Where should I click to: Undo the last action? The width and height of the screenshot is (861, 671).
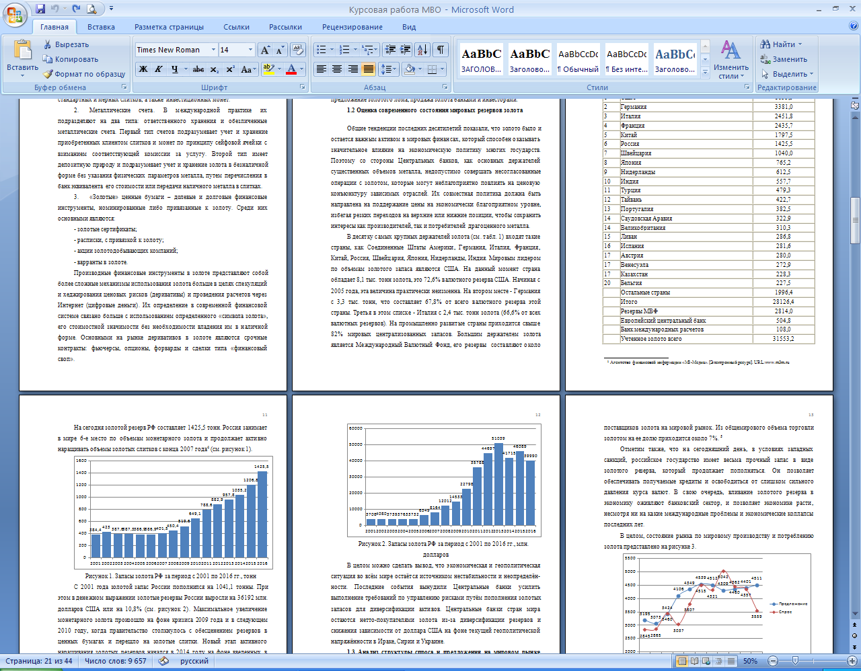pos(55,9)
